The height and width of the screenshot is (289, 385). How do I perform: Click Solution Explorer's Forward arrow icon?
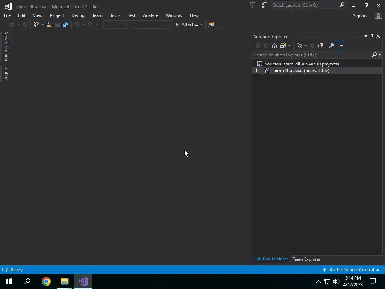coord(266,46)
